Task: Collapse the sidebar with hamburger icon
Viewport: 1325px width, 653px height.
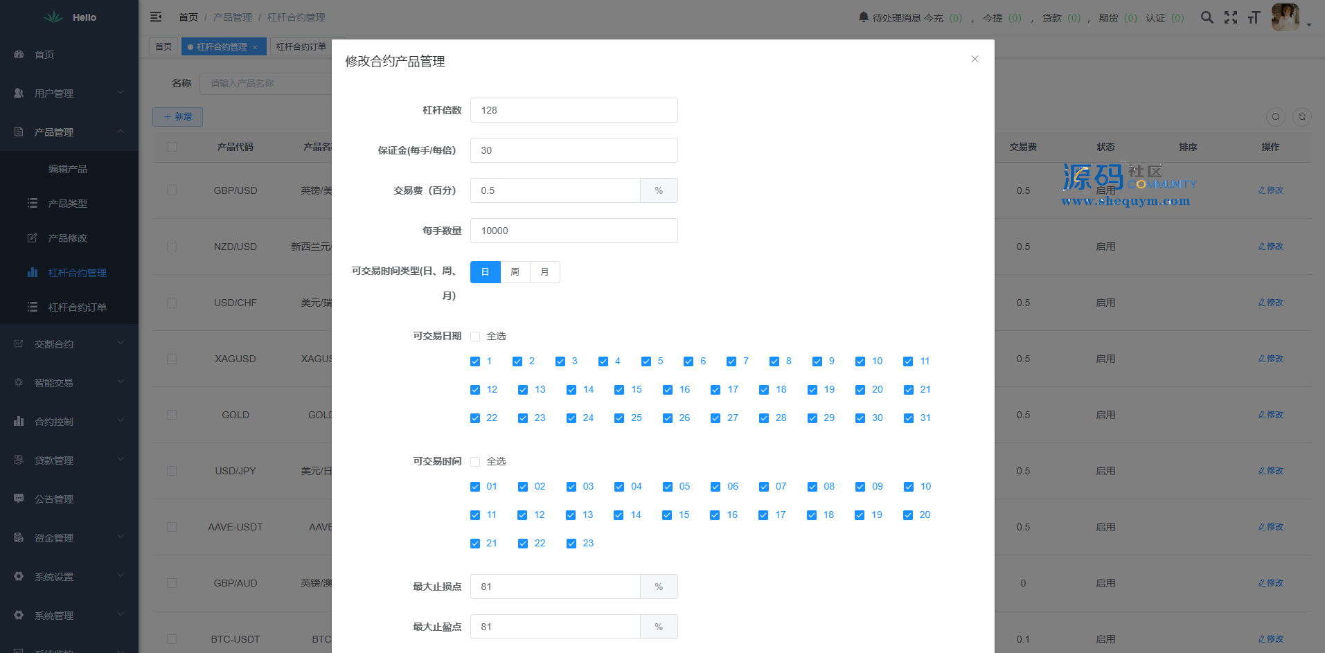Action: coord(156,17)
